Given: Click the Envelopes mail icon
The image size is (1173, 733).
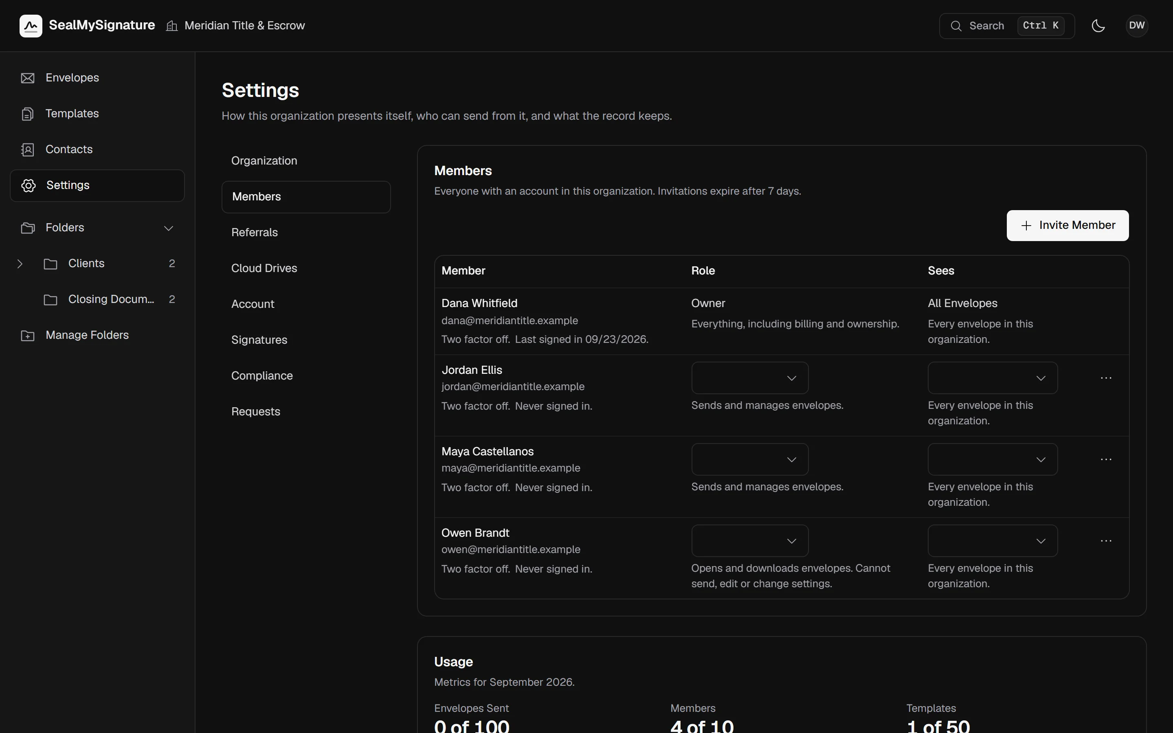Looking at the screenshot, I should [x=28, y=78].
